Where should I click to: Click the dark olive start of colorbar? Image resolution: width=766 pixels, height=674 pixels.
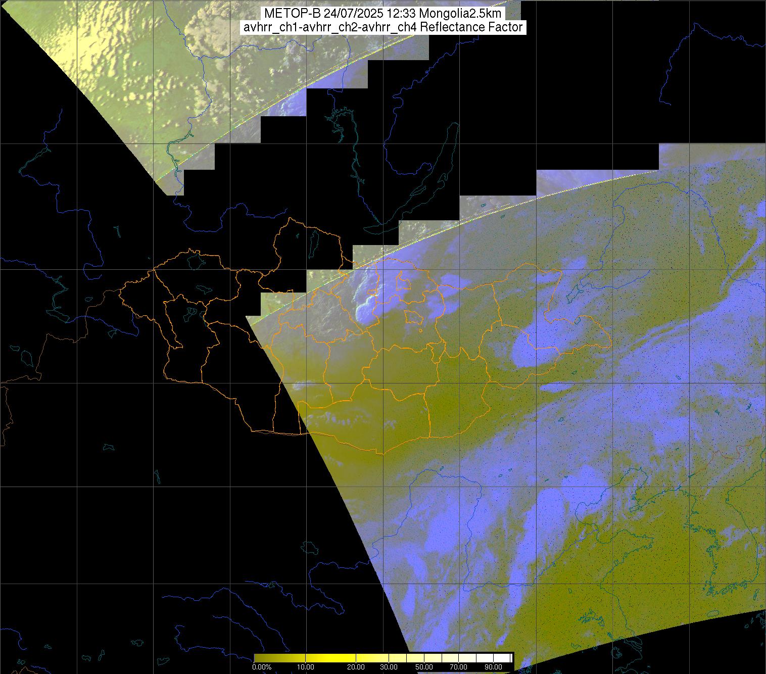pos(259,658)
